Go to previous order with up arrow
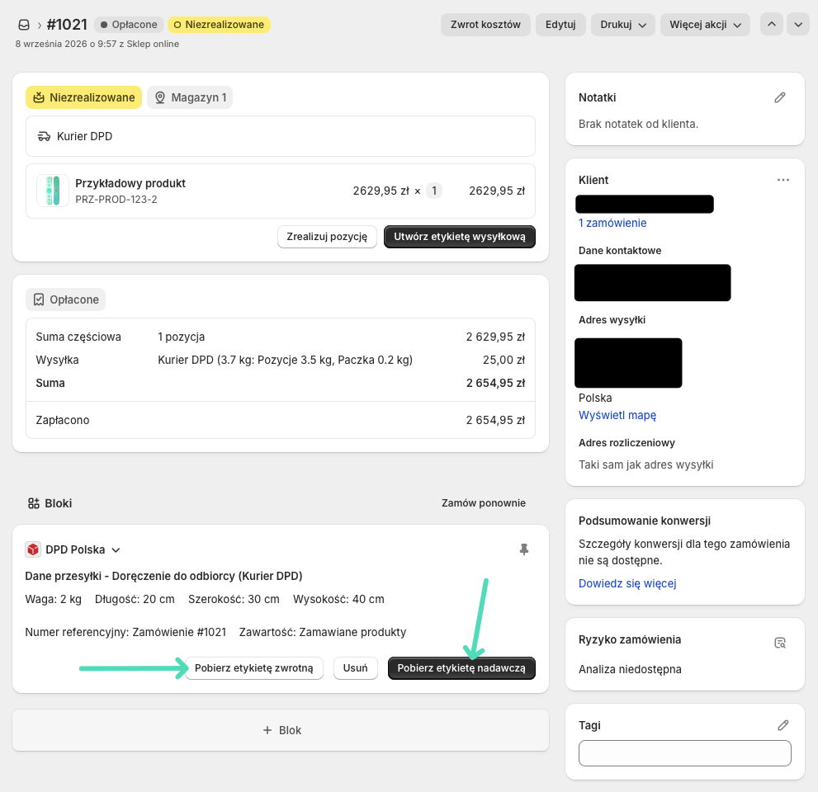 pos(772,25)
